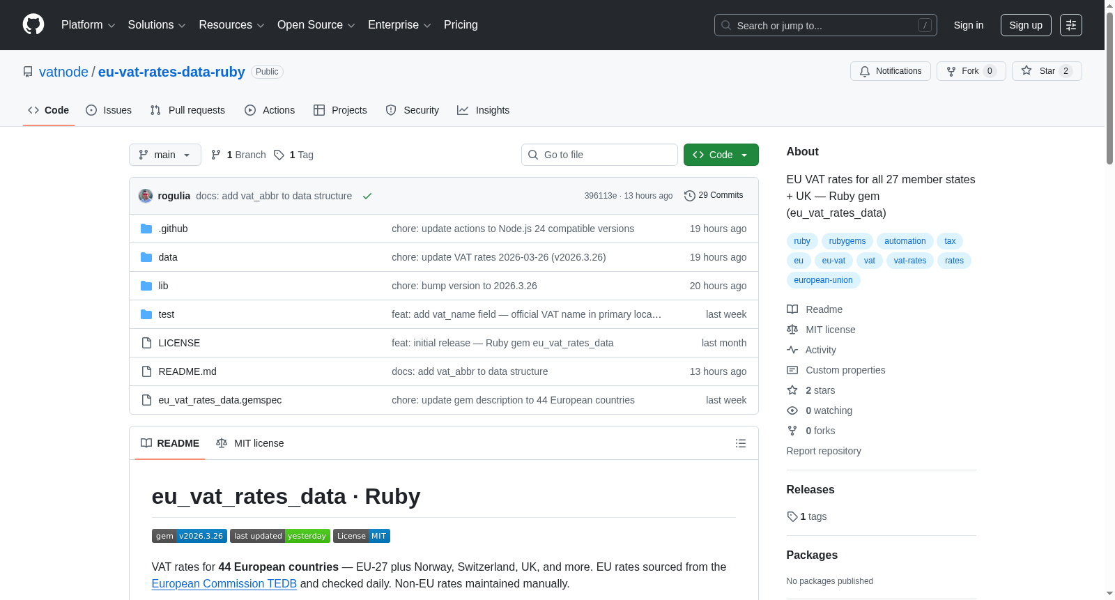Expand the Platform menu
1115x600 pixels.
point(89,25)
